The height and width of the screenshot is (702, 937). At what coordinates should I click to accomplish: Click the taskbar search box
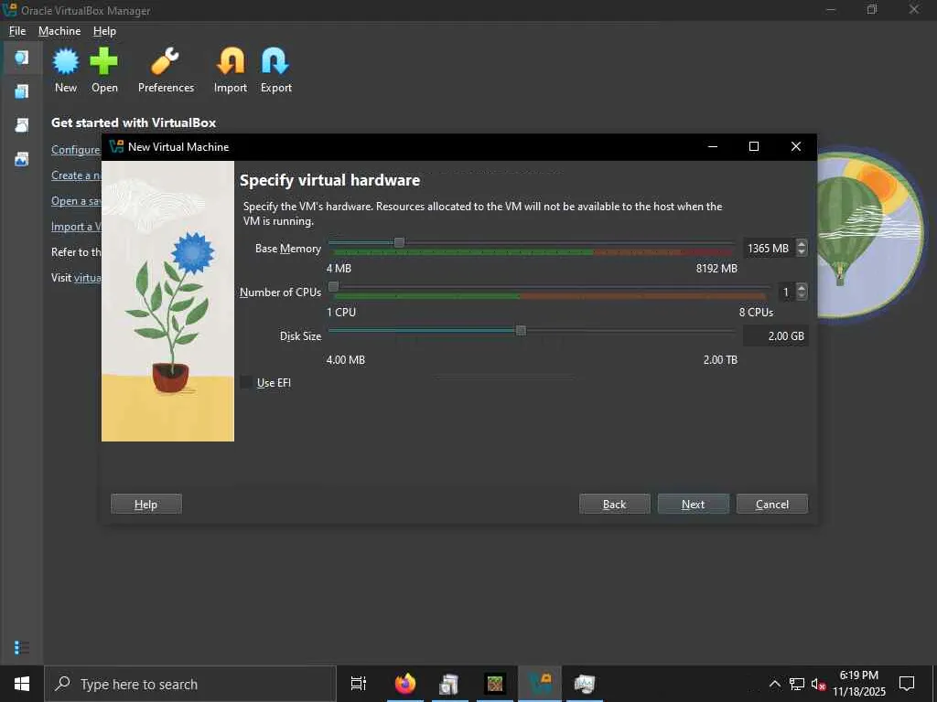pyautogui.click(x=190, y=684)
